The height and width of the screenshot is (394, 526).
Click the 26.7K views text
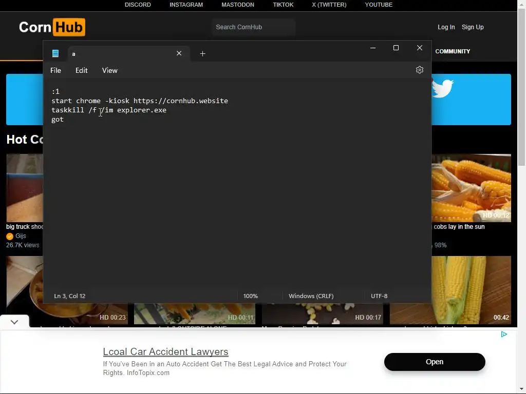point(23,245)
